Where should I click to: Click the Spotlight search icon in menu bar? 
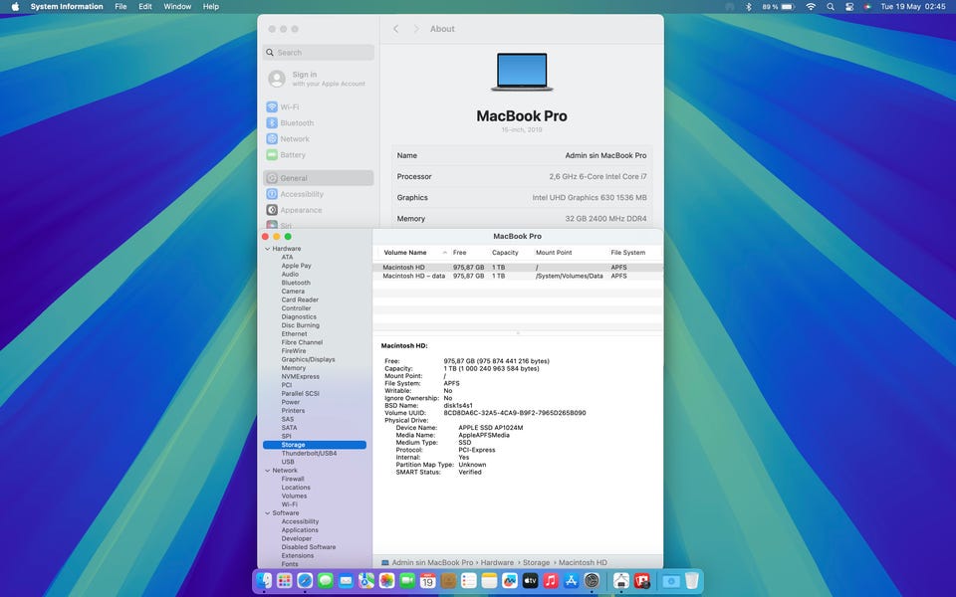pyautogui.click(x=831, y=7)
